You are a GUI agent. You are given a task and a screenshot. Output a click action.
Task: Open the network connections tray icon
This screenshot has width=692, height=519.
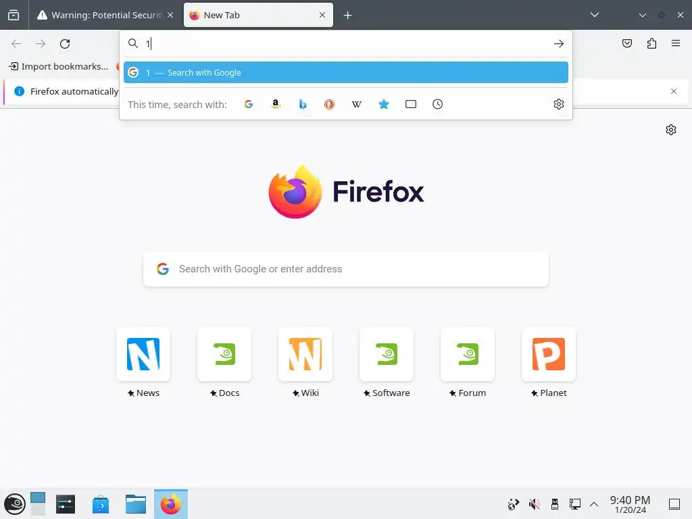574,504
